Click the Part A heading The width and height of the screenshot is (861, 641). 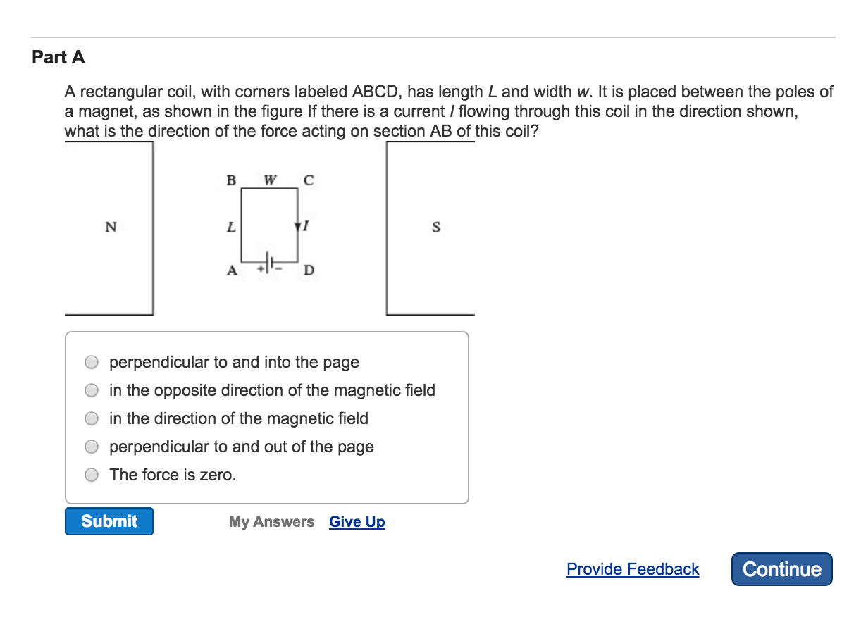(58, 57)
